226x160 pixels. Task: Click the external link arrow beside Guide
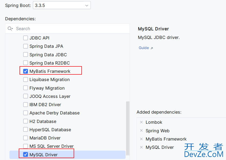pos(152,48)
